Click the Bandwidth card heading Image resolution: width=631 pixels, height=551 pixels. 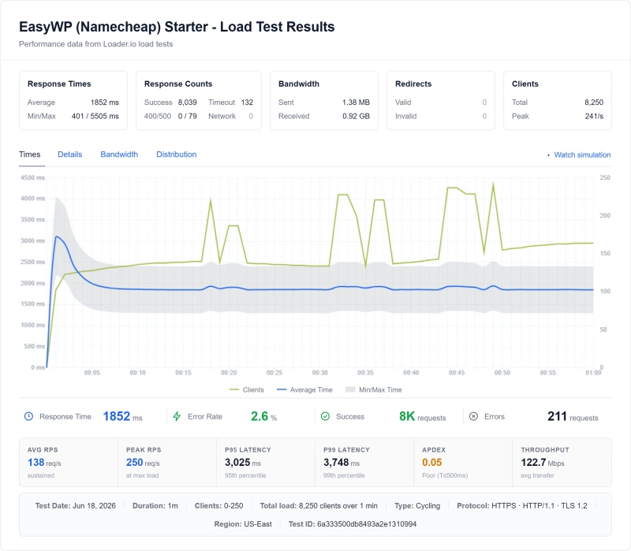(299, 84)
